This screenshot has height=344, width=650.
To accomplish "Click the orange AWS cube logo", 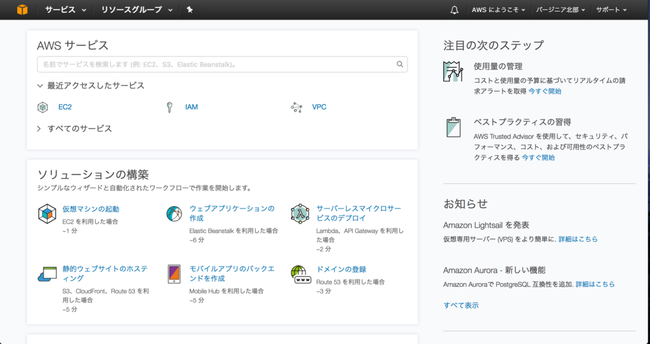I will pyautogui.click(x=22, y=10).
